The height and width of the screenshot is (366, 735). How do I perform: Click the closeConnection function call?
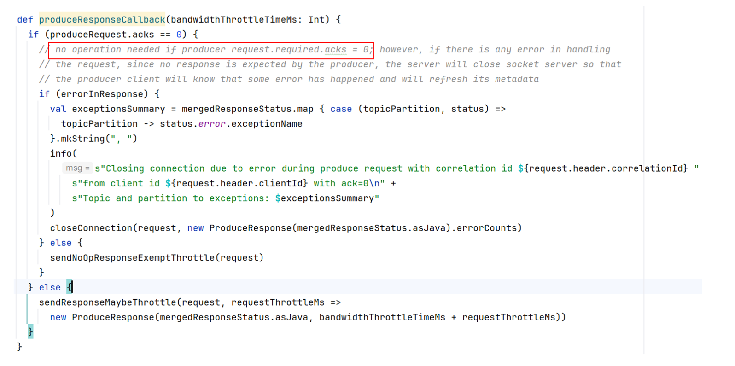(91, 228)
